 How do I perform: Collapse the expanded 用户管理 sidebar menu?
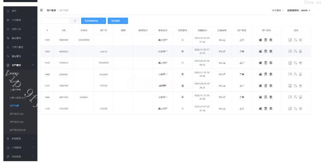pyautogui.click(x=20, y=65)
